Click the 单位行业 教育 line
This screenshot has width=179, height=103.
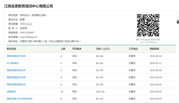[x=16, y=19]
